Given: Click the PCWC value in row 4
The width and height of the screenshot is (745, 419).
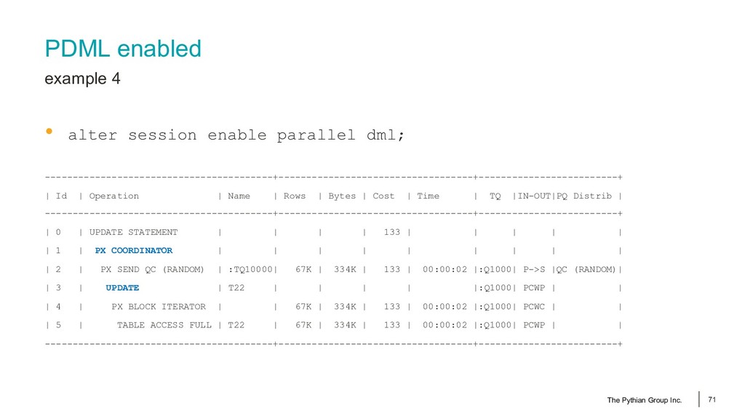Looking at the screenshot, I should [x=534, y=307].
